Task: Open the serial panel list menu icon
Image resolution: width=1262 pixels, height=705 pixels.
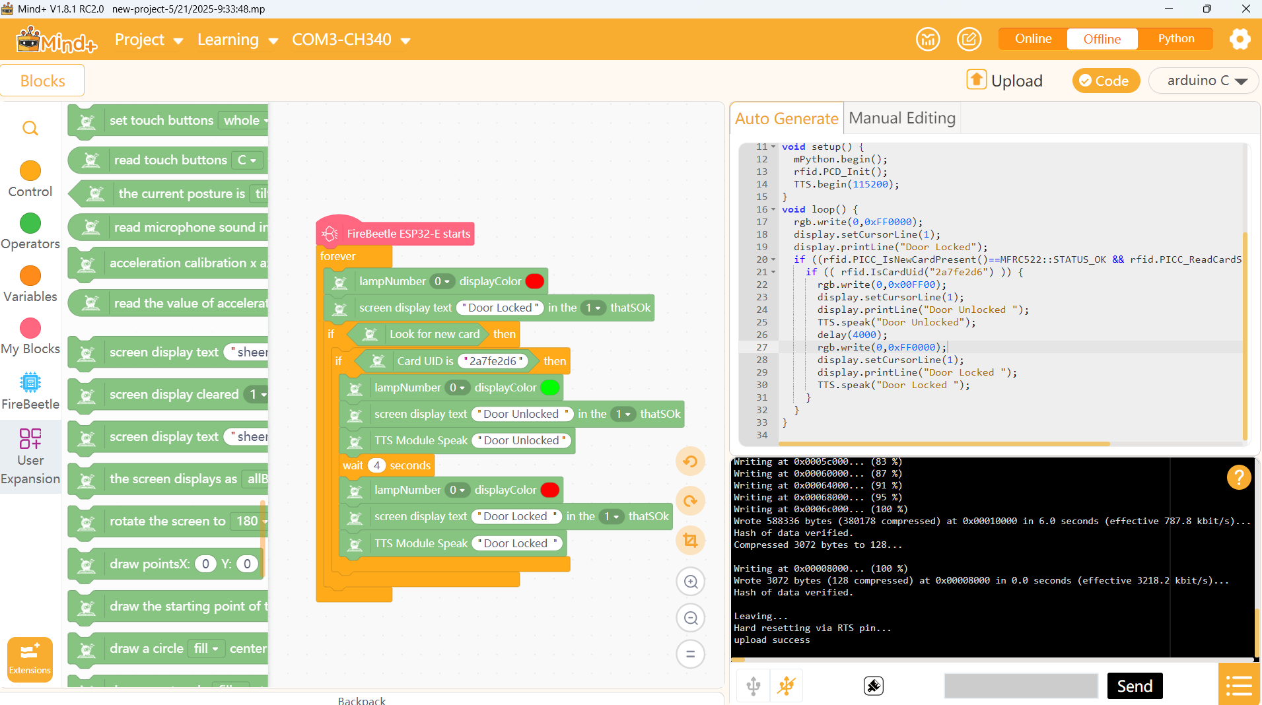Action: (x=1239, y=685)
